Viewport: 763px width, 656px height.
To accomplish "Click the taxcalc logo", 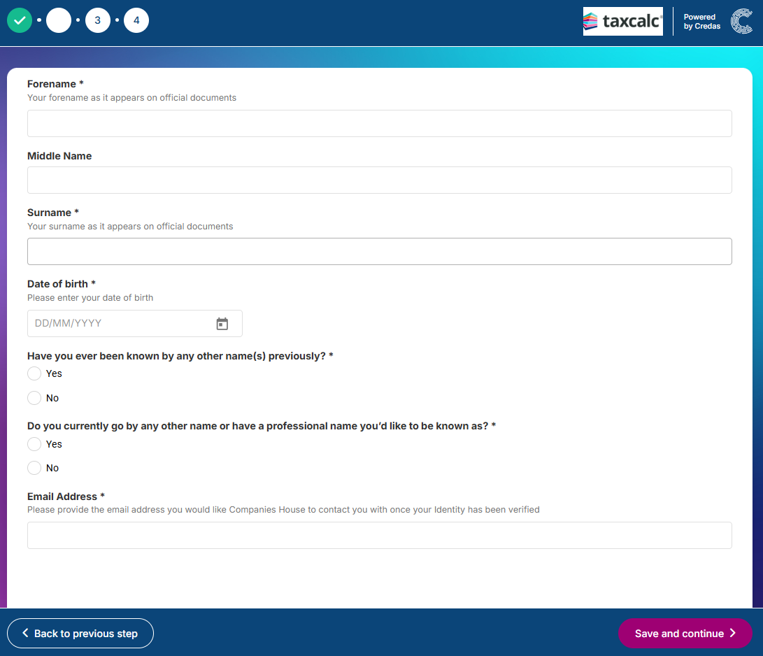I will pos(622,22).
